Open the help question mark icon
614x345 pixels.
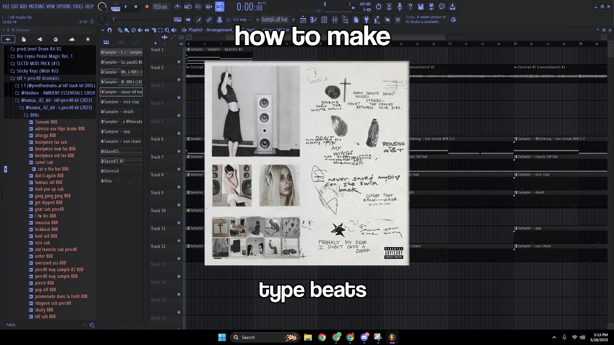click(x=410, y=7)
